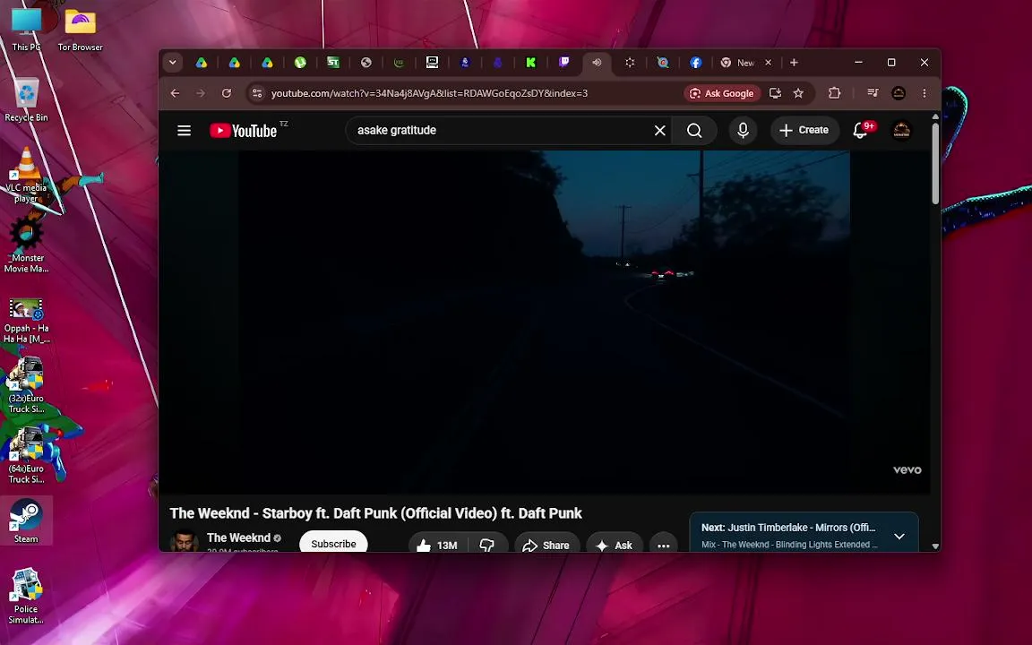Open Tor Browser desktop icon
The width and height of the screenshot is (1032, 645).
(x=81, y=30)
